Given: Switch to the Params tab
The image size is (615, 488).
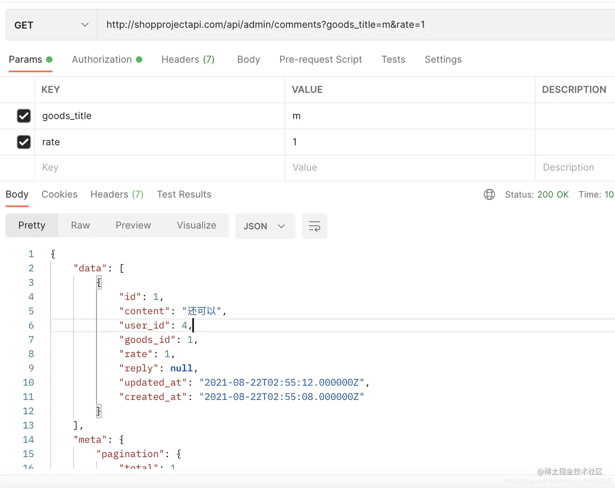Looking at the screenshot, I should pos(31,59).
